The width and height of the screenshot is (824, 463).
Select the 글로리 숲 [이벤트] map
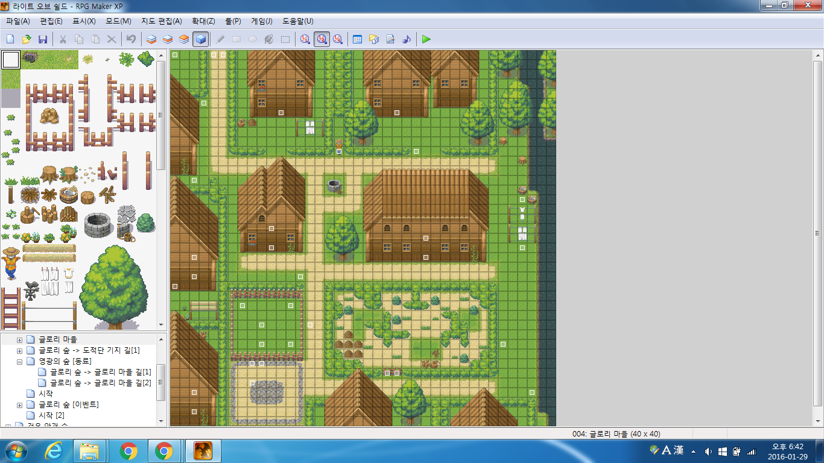point(69,405)
